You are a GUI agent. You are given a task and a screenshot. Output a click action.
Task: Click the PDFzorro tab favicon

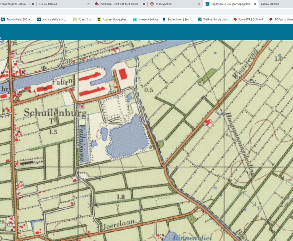pyautogui.click(x=97, y=4)
